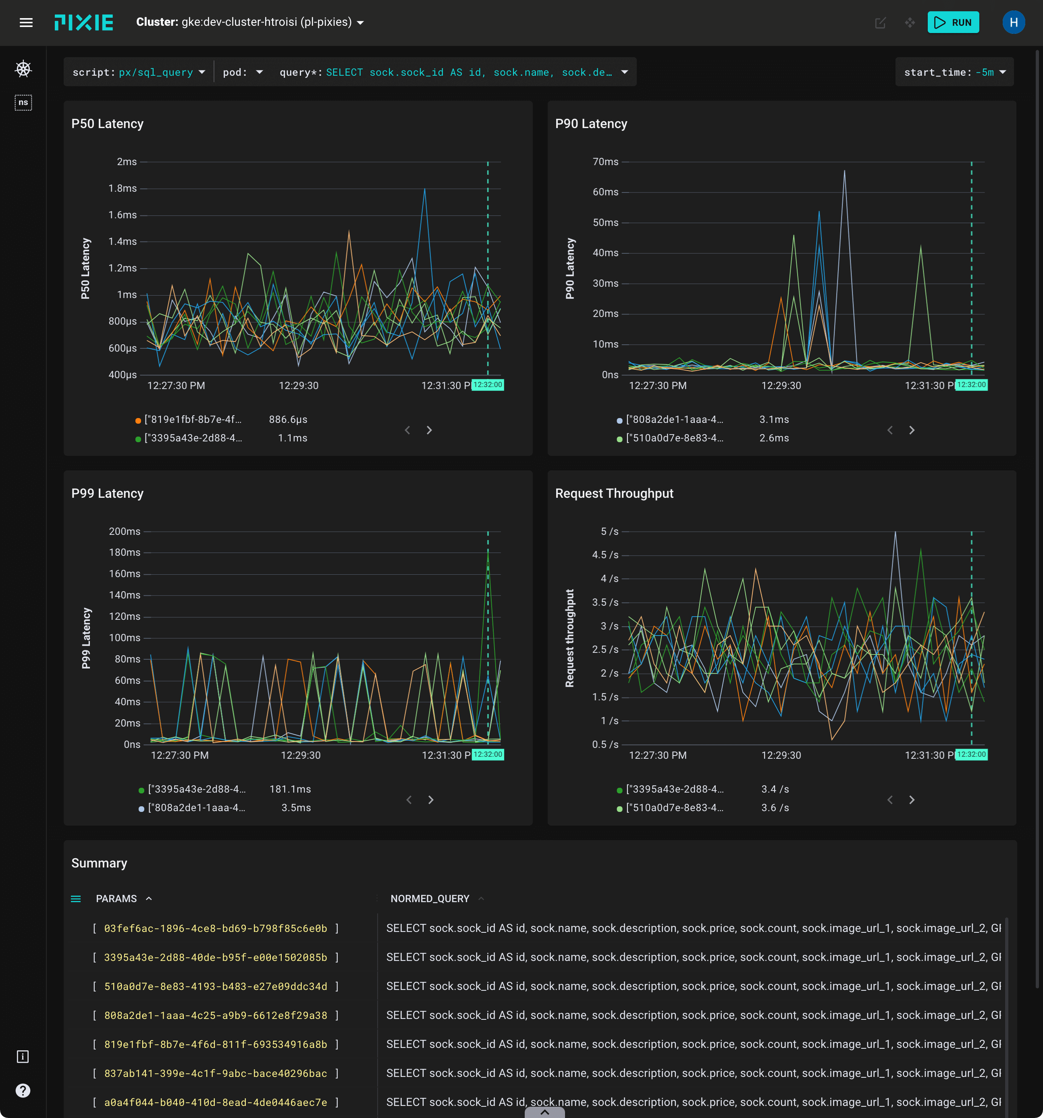Open the namespace (ns) sidebar icon
The height and width of the screenshot is (1118, 1043).
coord(23,102)
